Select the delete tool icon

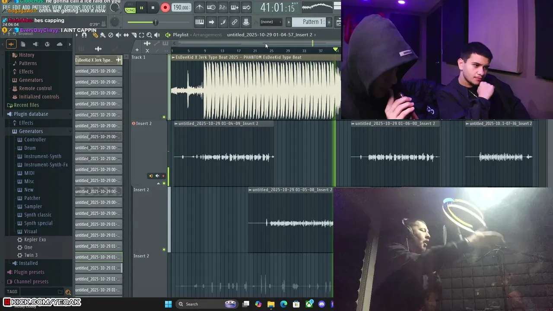(111, 35)
